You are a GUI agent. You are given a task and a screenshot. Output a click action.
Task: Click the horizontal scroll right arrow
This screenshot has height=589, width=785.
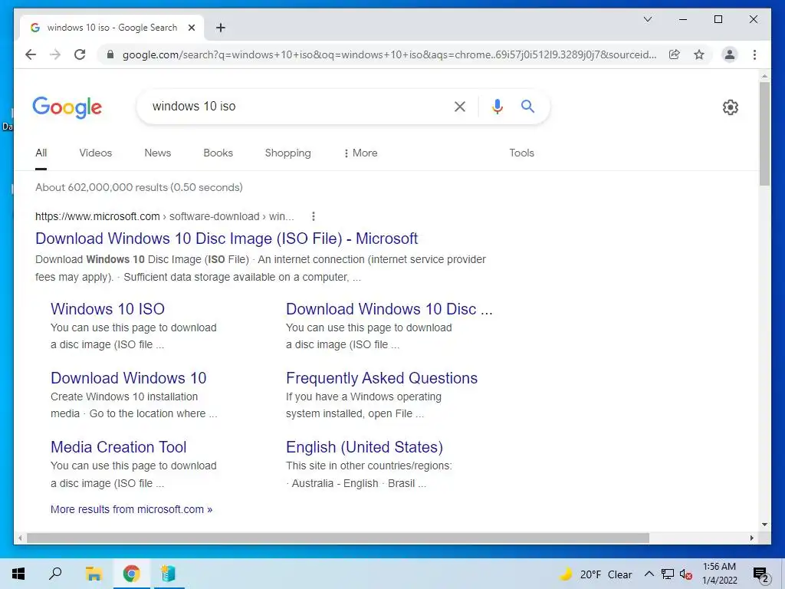[x=751, y=538]
